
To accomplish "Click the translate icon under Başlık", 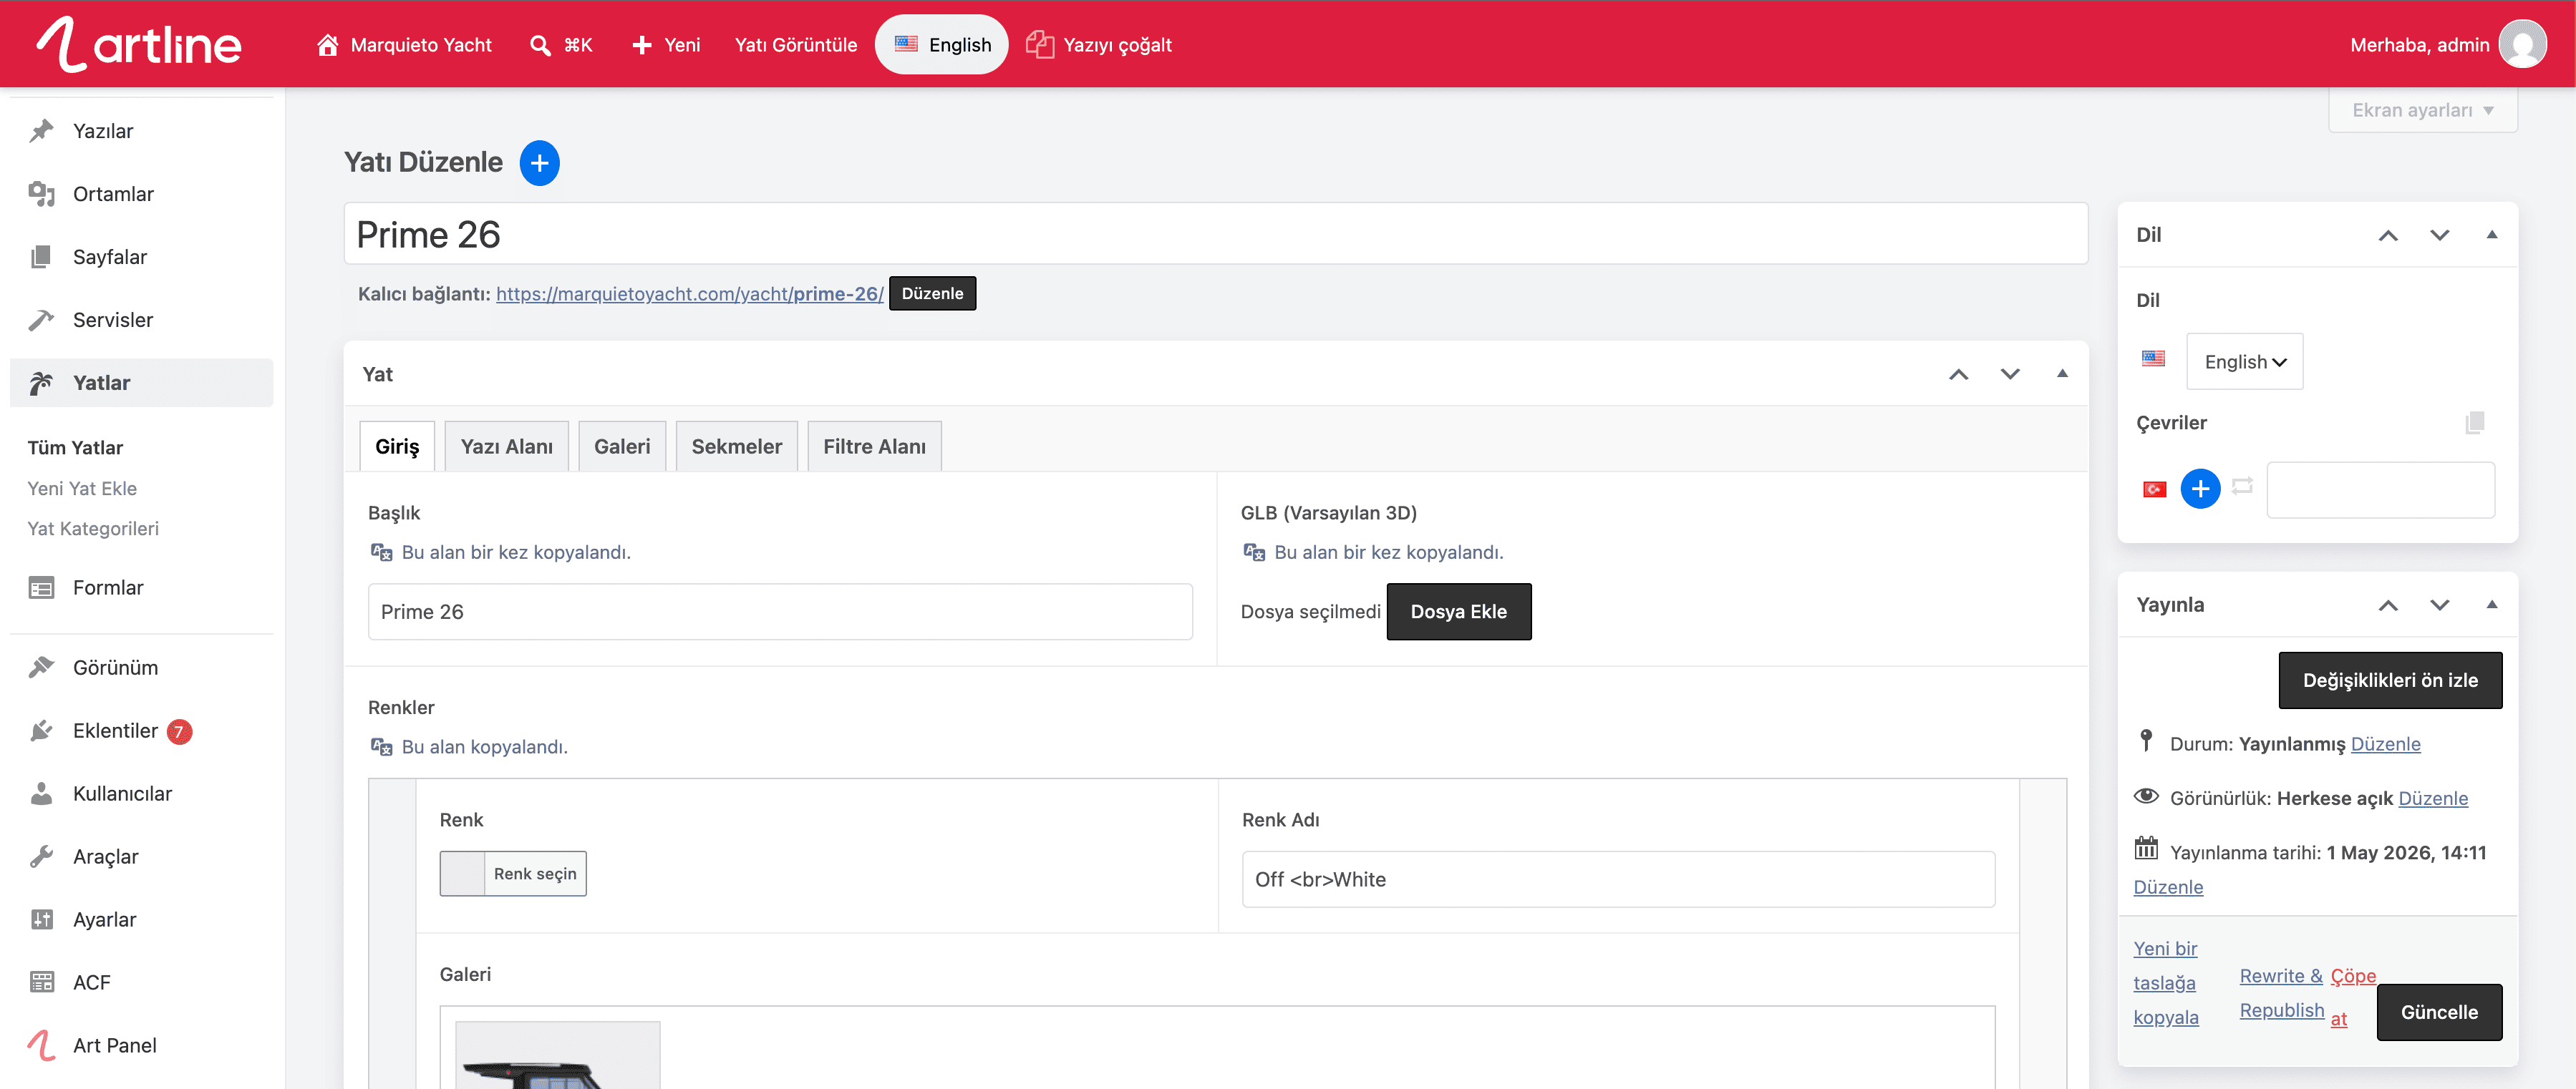I will pyautogui.click(x=381, y=552).
